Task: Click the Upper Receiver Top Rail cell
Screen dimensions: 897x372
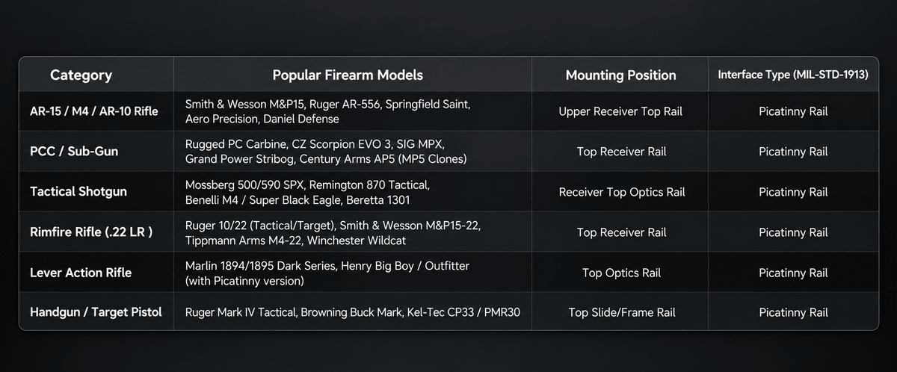Action: (x=620, y=111)
